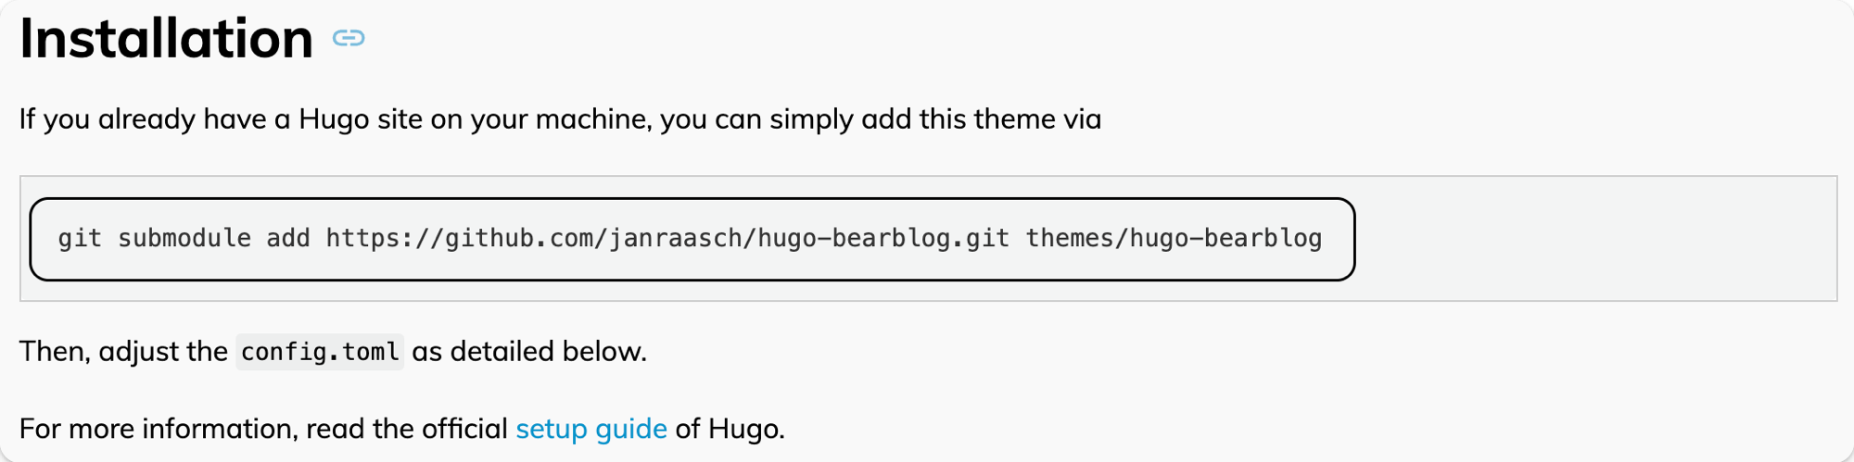The width and height of the screenshot is (1854, 462).
Task: Click the github.com repository URL in the command
Action: pyautogui.click(x=667, y=239)
